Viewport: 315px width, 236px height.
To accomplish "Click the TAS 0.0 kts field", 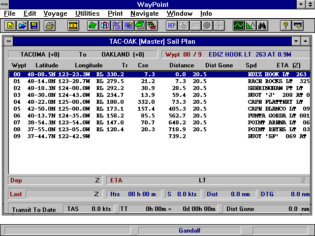I will (x=89, y=208).
